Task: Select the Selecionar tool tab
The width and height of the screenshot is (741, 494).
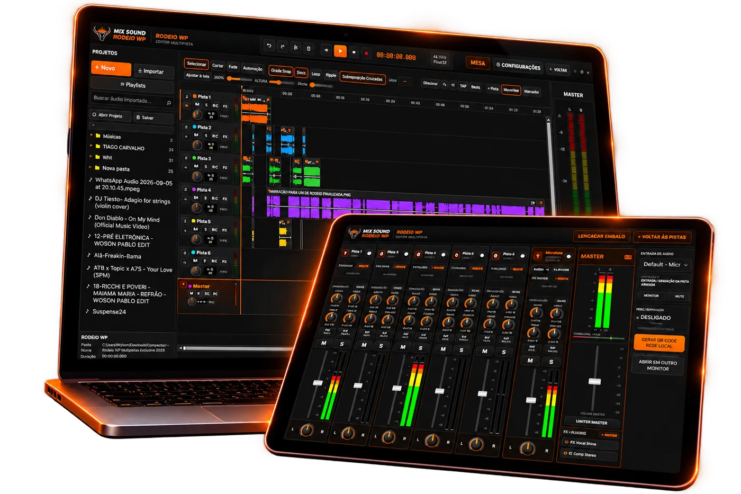Action: pos(196,64)
